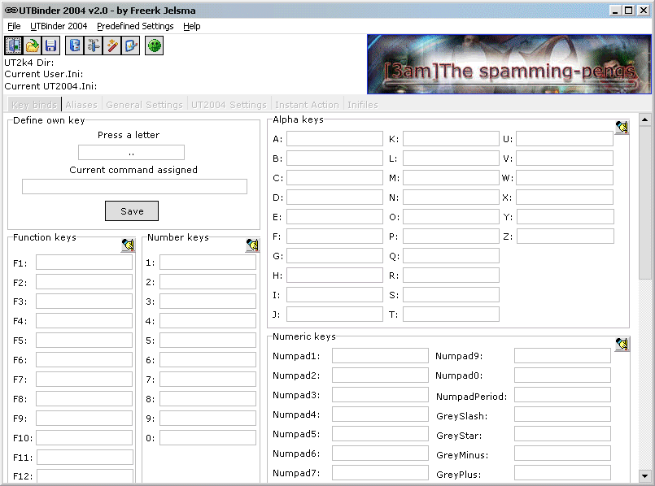Click the vertical scrollbar thumb
Image resolution: width=655 pixels, height=486 pixels.
[x=645, y=202]
